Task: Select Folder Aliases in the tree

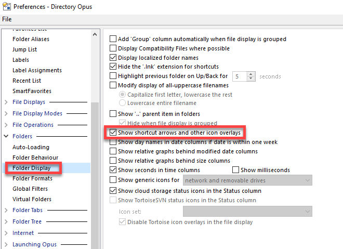Action: [x=31, y=39]
